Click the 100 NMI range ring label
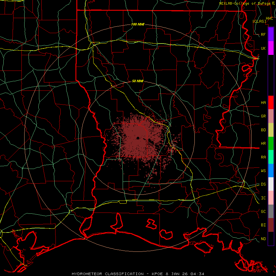Screen dimensions: 276x276 point(138,24)
